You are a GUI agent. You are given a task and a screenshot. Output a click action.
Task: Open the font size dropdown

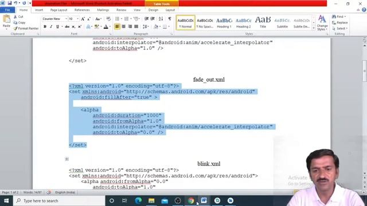tap(78, 19)
